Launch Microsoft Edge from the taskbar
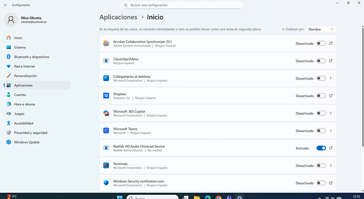This screenshot has width=364, height=199. (x=207, y=197)
